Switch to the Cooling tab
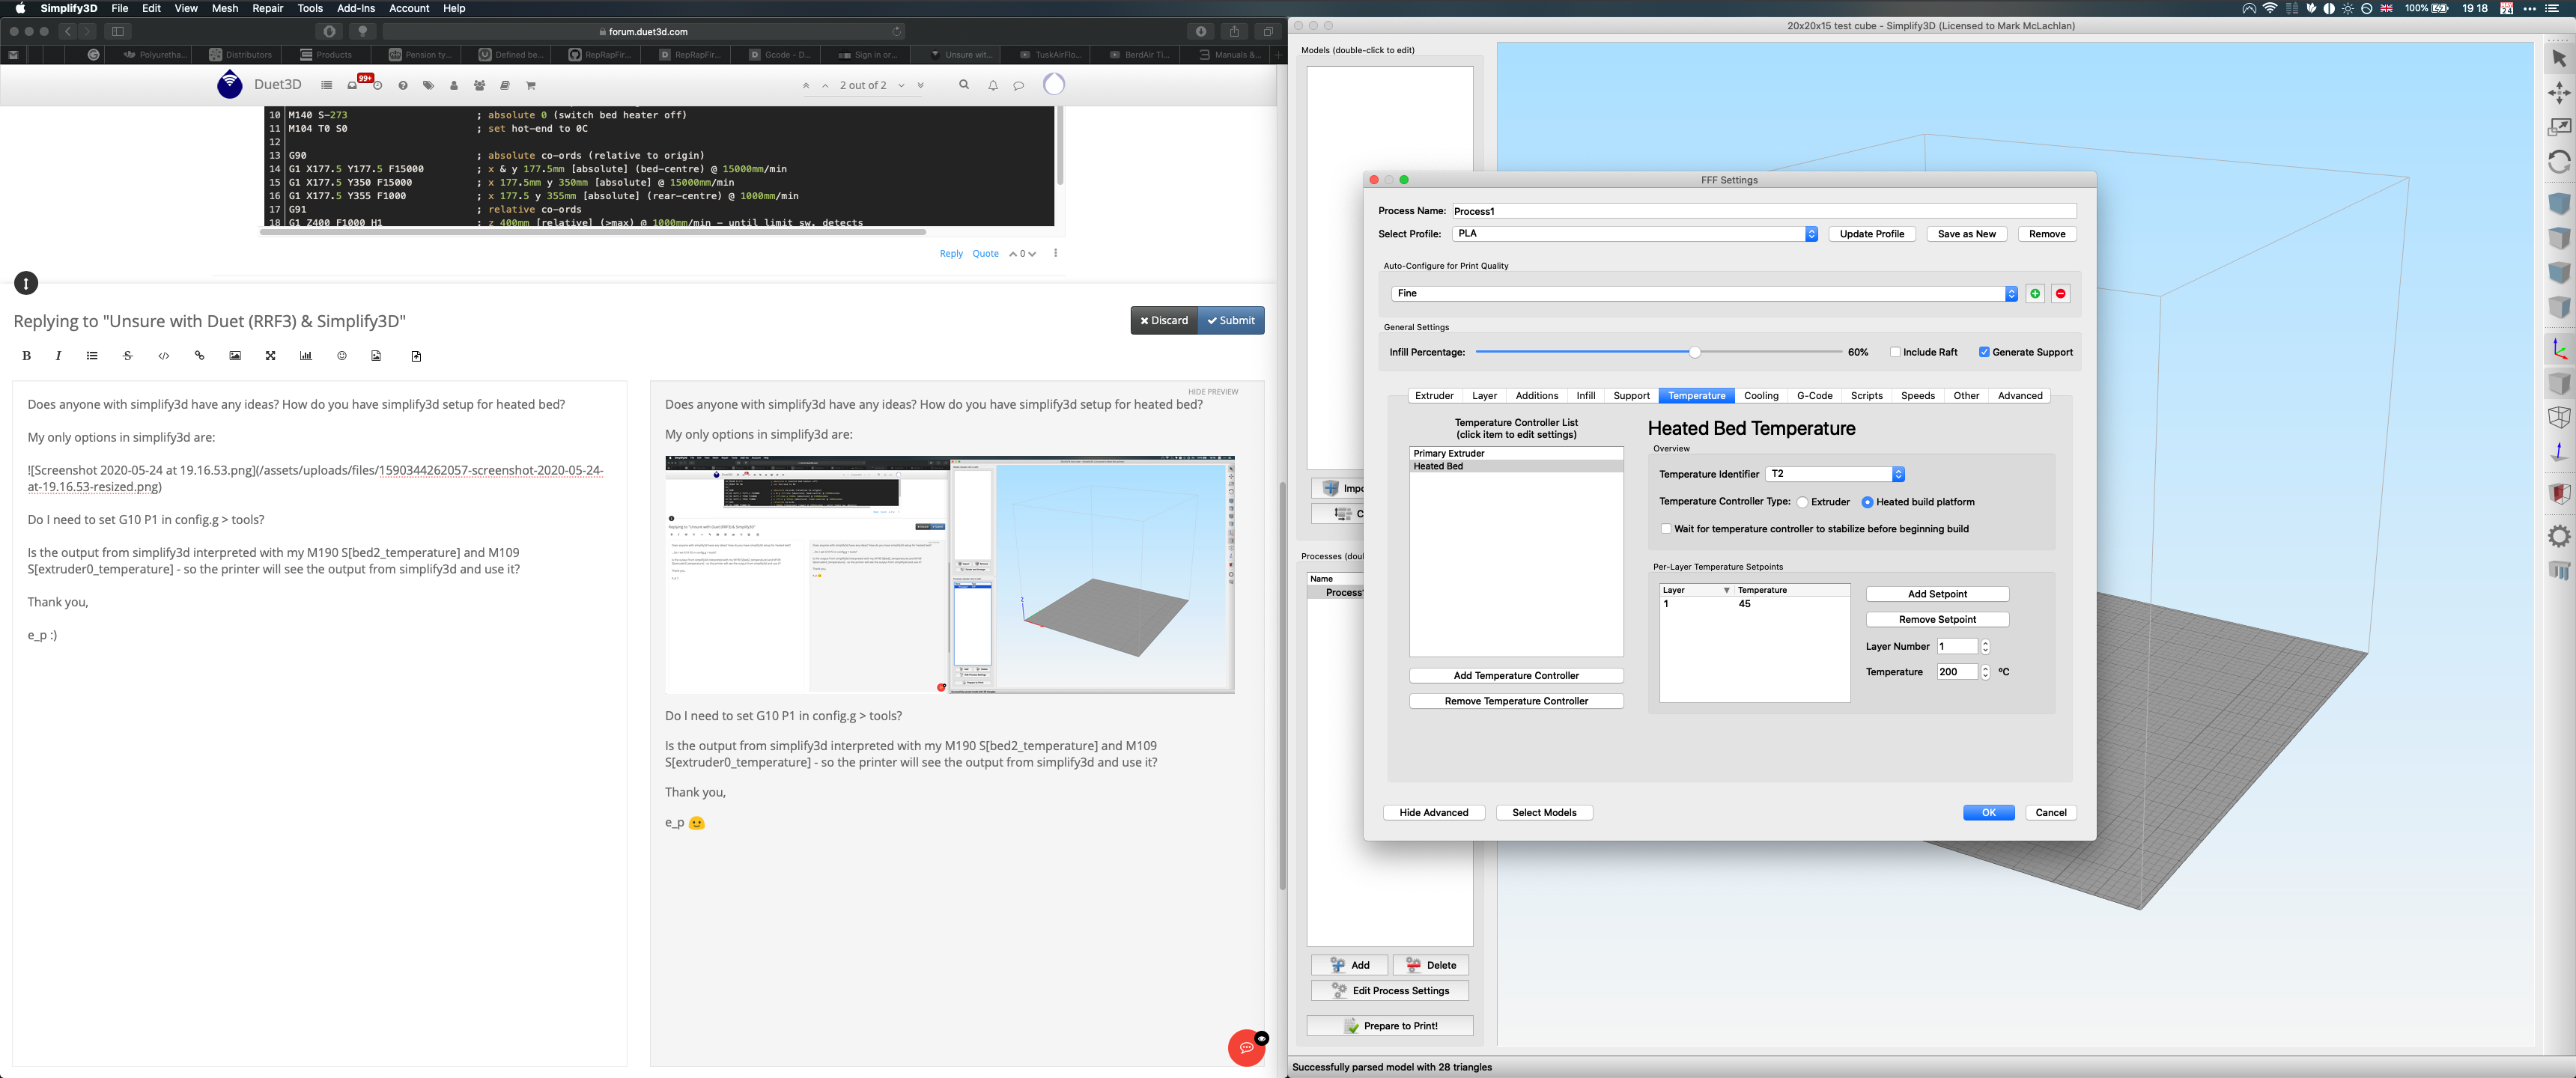 [1761, 396]
